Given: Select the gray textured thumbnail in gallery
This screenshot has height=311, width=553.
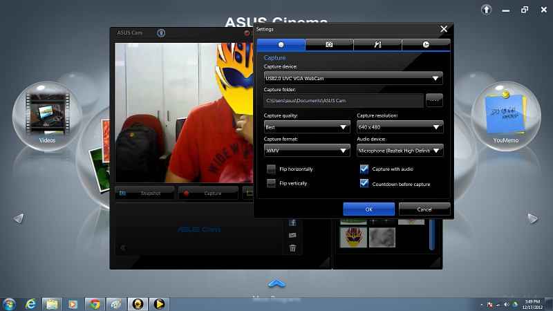Looking at the screenshot, I should (382, 237).
